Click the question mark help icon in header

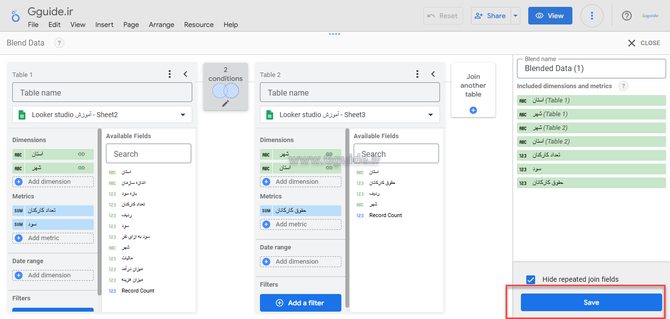coord(626,16)
